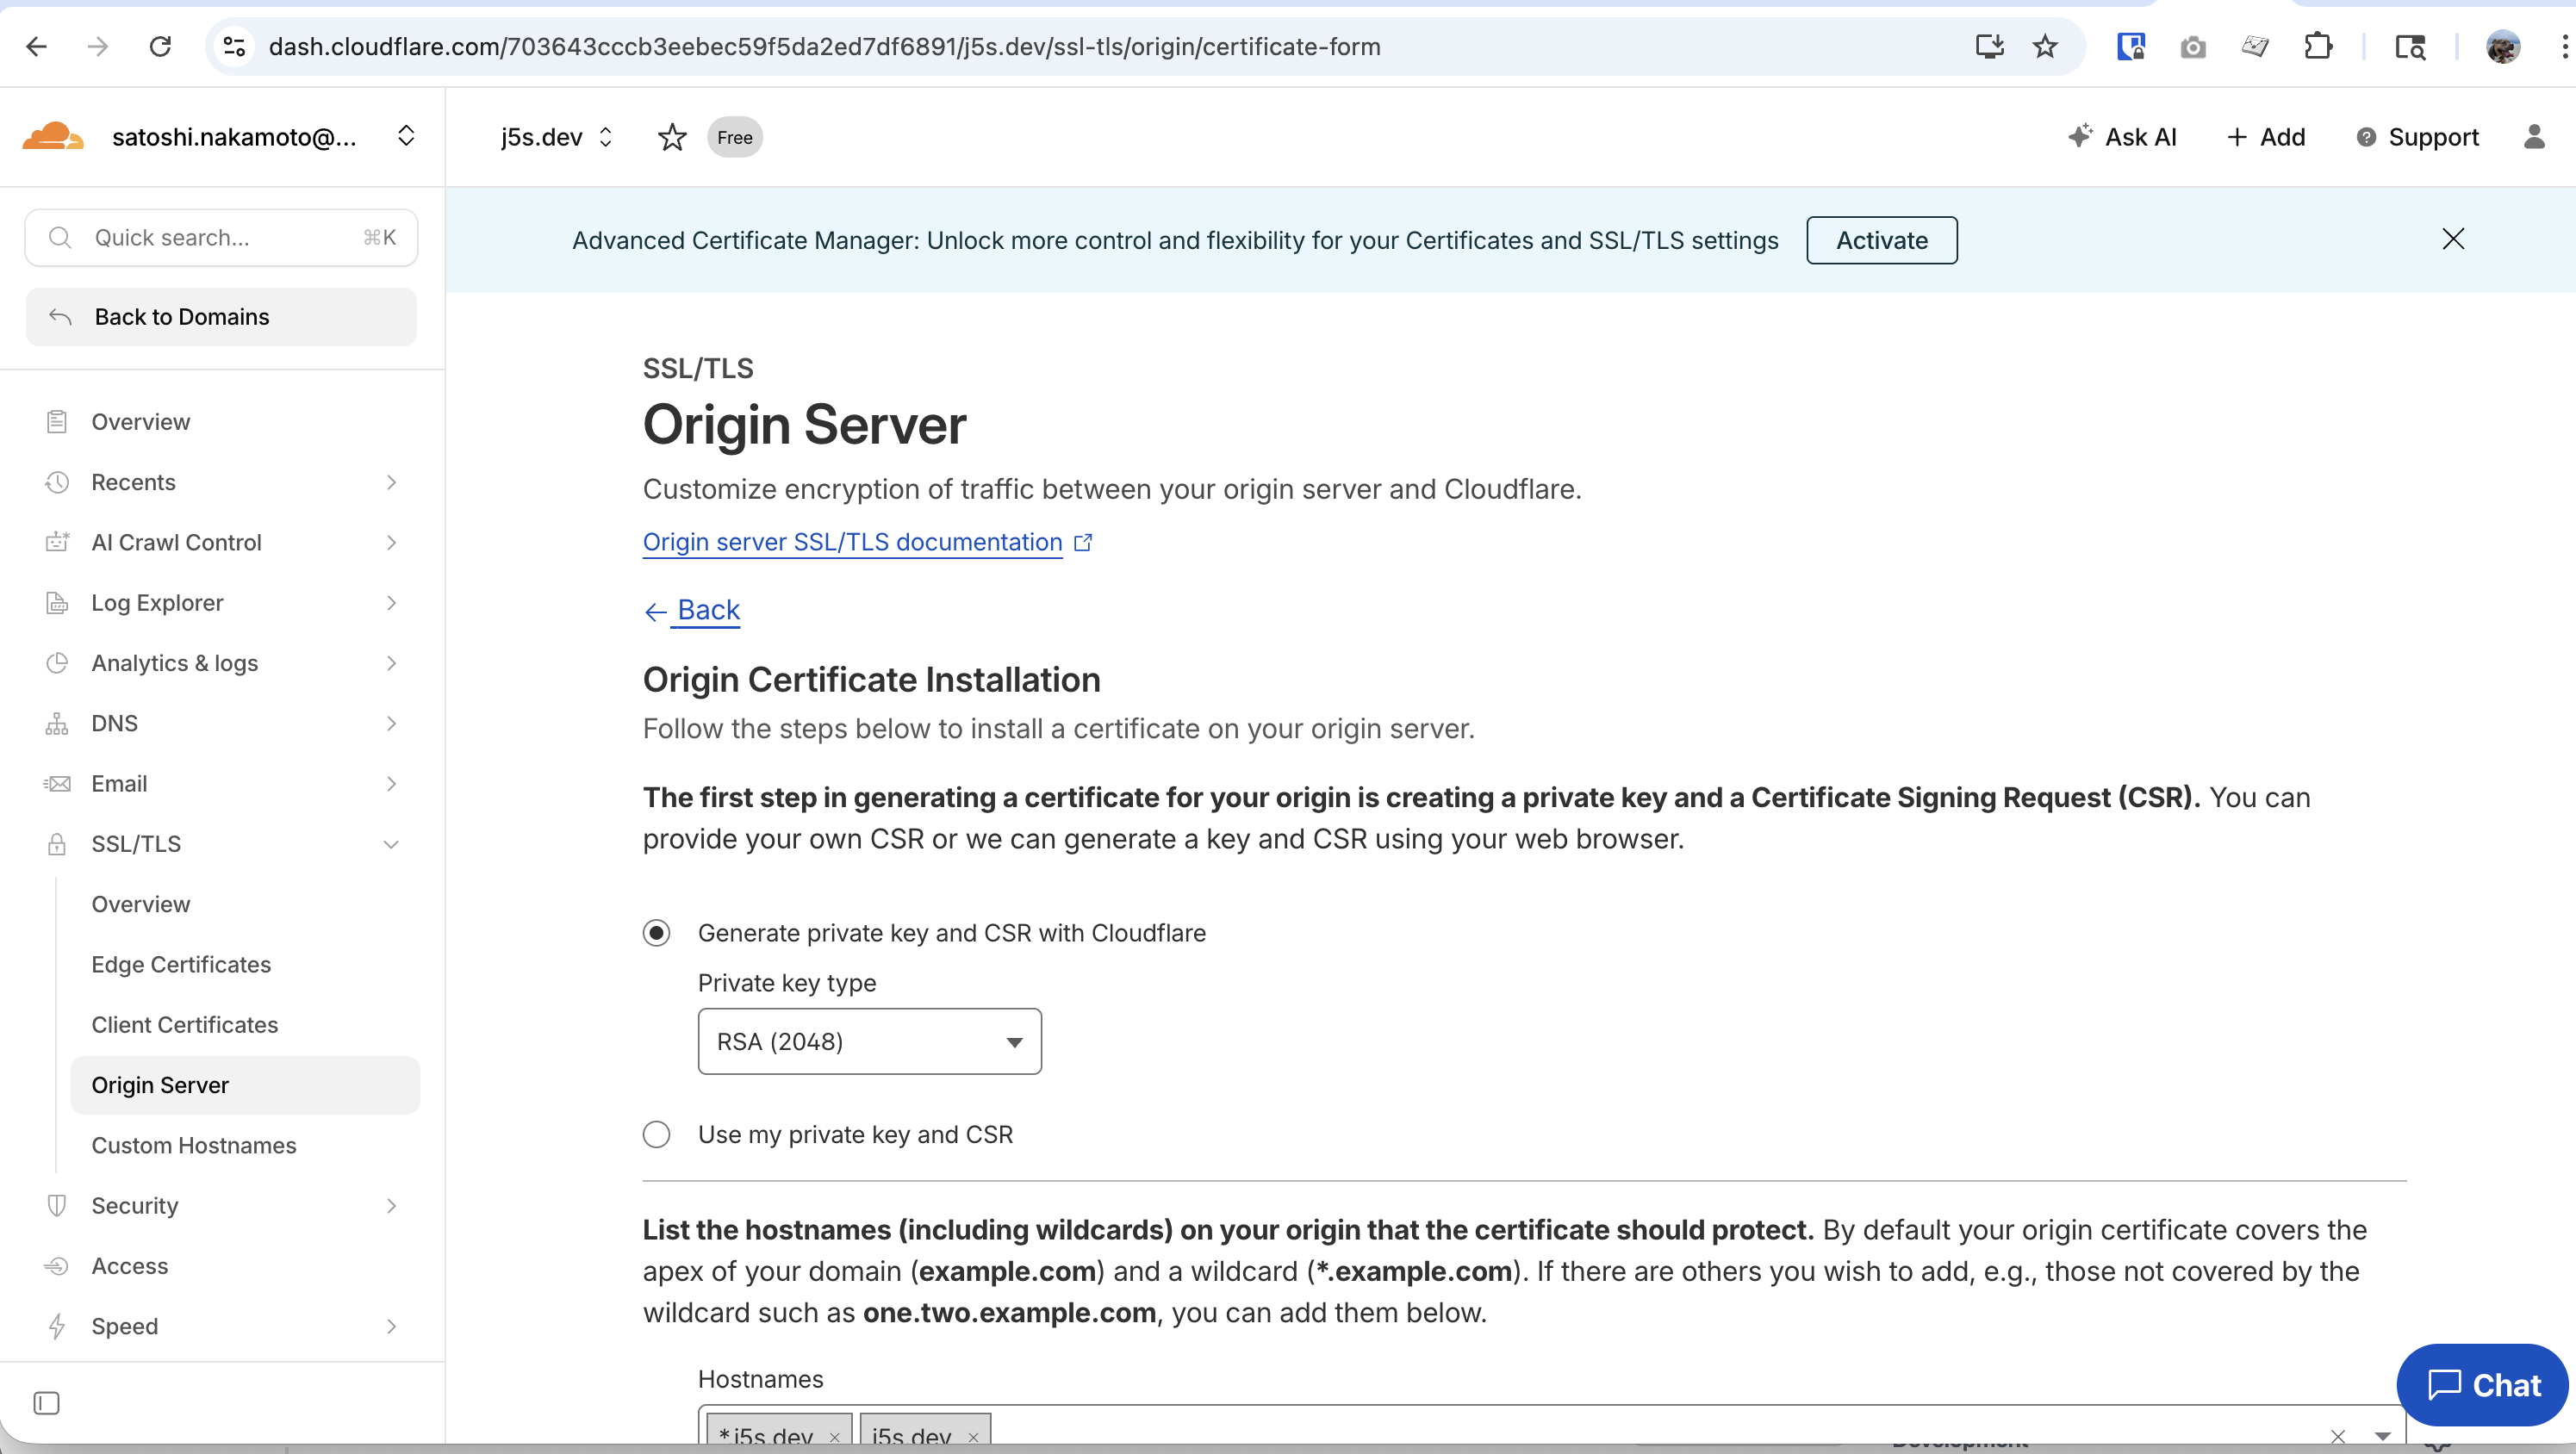Select Generate private key and CSR with Cloudflare
Viewport: 2576px width, 1454px height.
(x=656, y=933)
